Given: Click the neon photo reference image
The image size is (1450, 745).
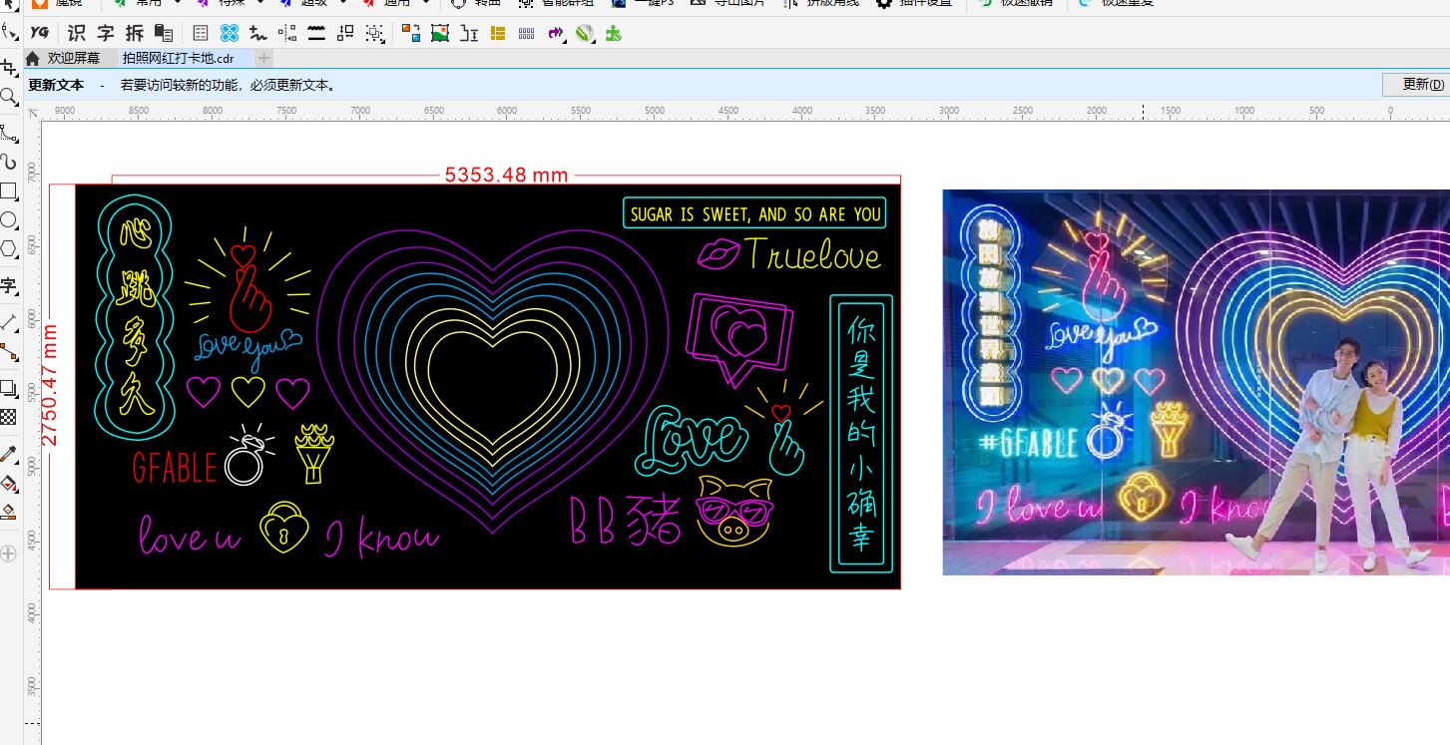Looking at the screenshot, I should pyautogui.click(x=1196, y=382).
